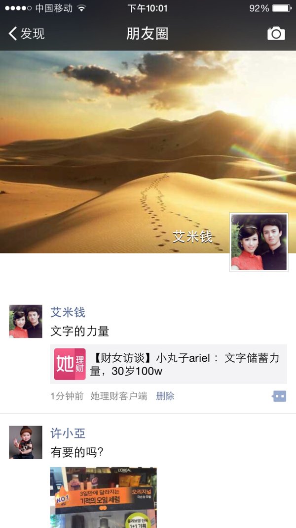Screen dimensions: 296x528
Task: Tap the desert cover photo
Action: 148,135
